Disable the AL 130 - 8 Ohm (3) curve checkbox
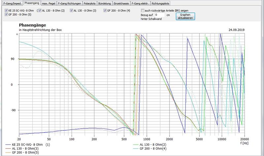This screenshot has width=264, height=156. [72, 11]
